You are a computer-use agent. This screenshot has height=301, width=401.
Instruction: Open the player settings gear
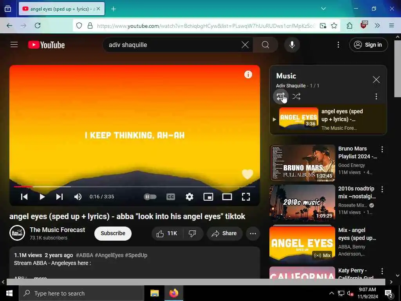tap(189, 197)
